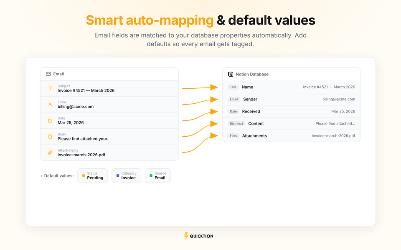Image resolution: width=401 pixels, height=250 pixels.
Task: Click the Rich text type badge
Action: point(236,124)
